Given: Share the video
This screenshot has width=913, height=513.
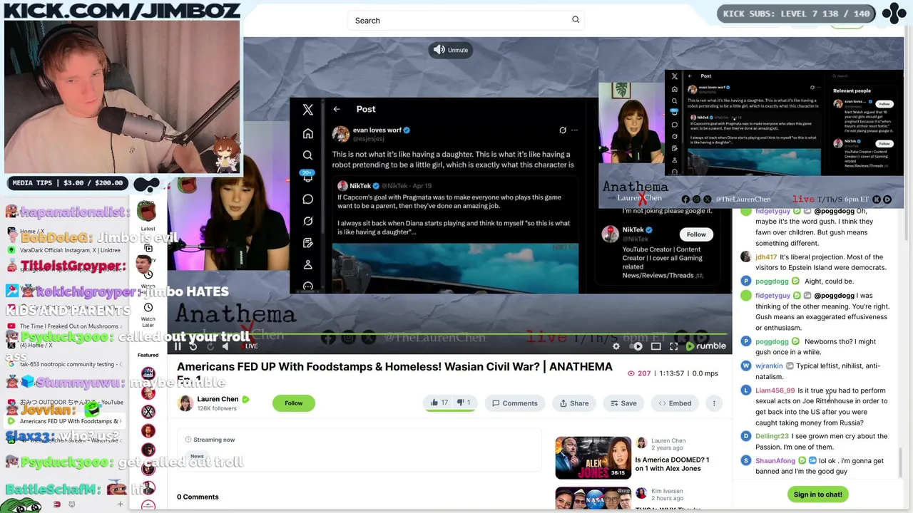Looking at the screenshot, I should point(574,403).
